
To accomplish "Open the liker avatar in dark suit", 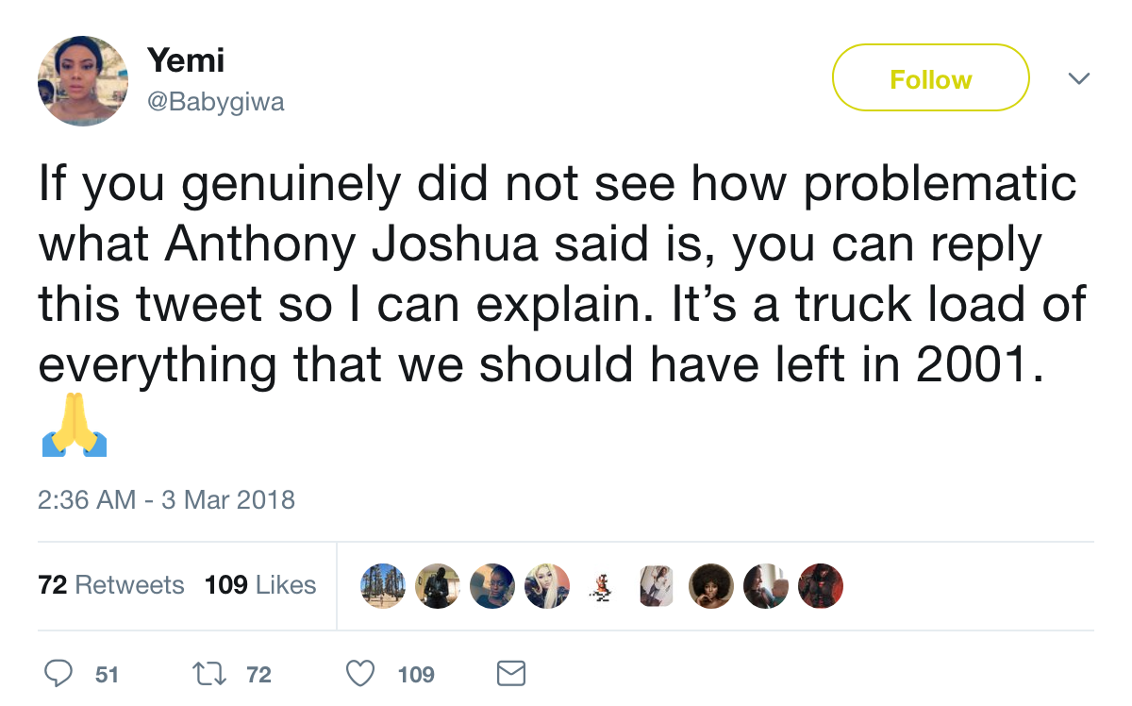I will [437, 586].
